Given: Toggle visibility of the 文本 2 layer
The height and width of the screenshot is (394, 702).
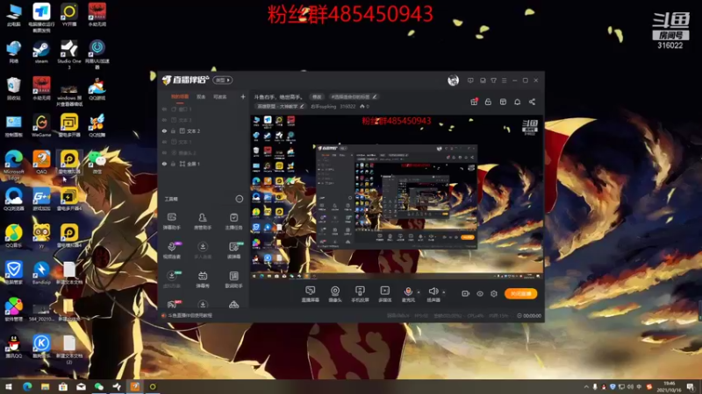Looking at the screenshot, I should pos(164,130).
